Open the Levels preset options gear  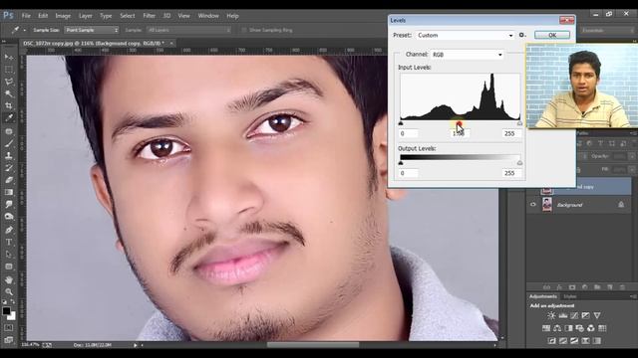click(x=522, y=36)
